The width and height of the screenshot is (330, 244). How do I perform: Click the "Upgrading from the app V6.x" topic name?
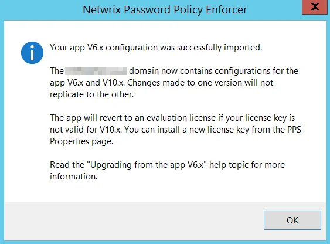point(147,165)
